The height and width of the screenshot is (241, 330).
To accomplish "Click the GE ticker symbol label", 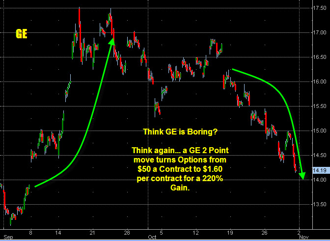I will pos(22,34).
